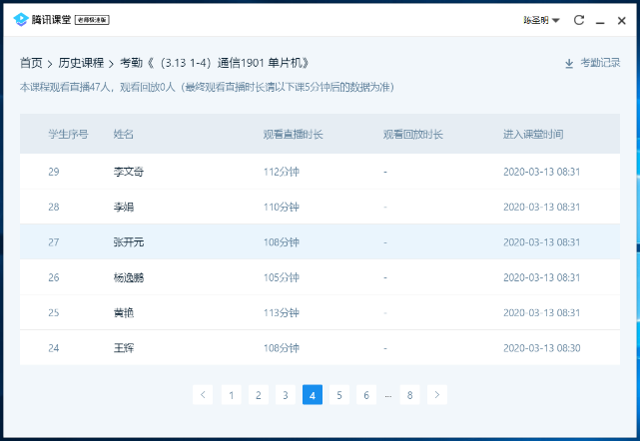Select page 1 in pagination

coord(231,395)
